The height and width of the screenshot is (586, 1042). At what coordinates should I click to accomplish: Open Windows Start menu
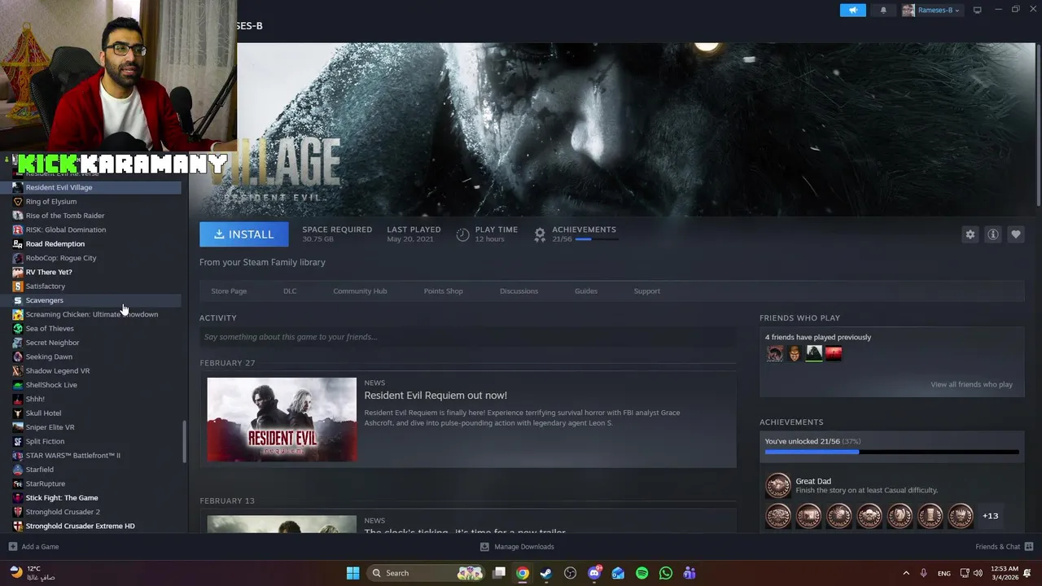click(352, 573)
